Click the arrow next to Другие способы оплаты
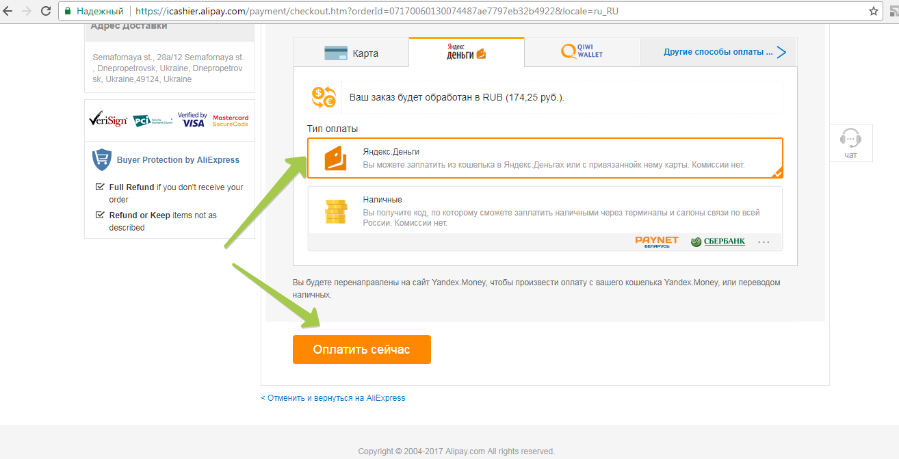899x459 pixels. click(781, 52)
